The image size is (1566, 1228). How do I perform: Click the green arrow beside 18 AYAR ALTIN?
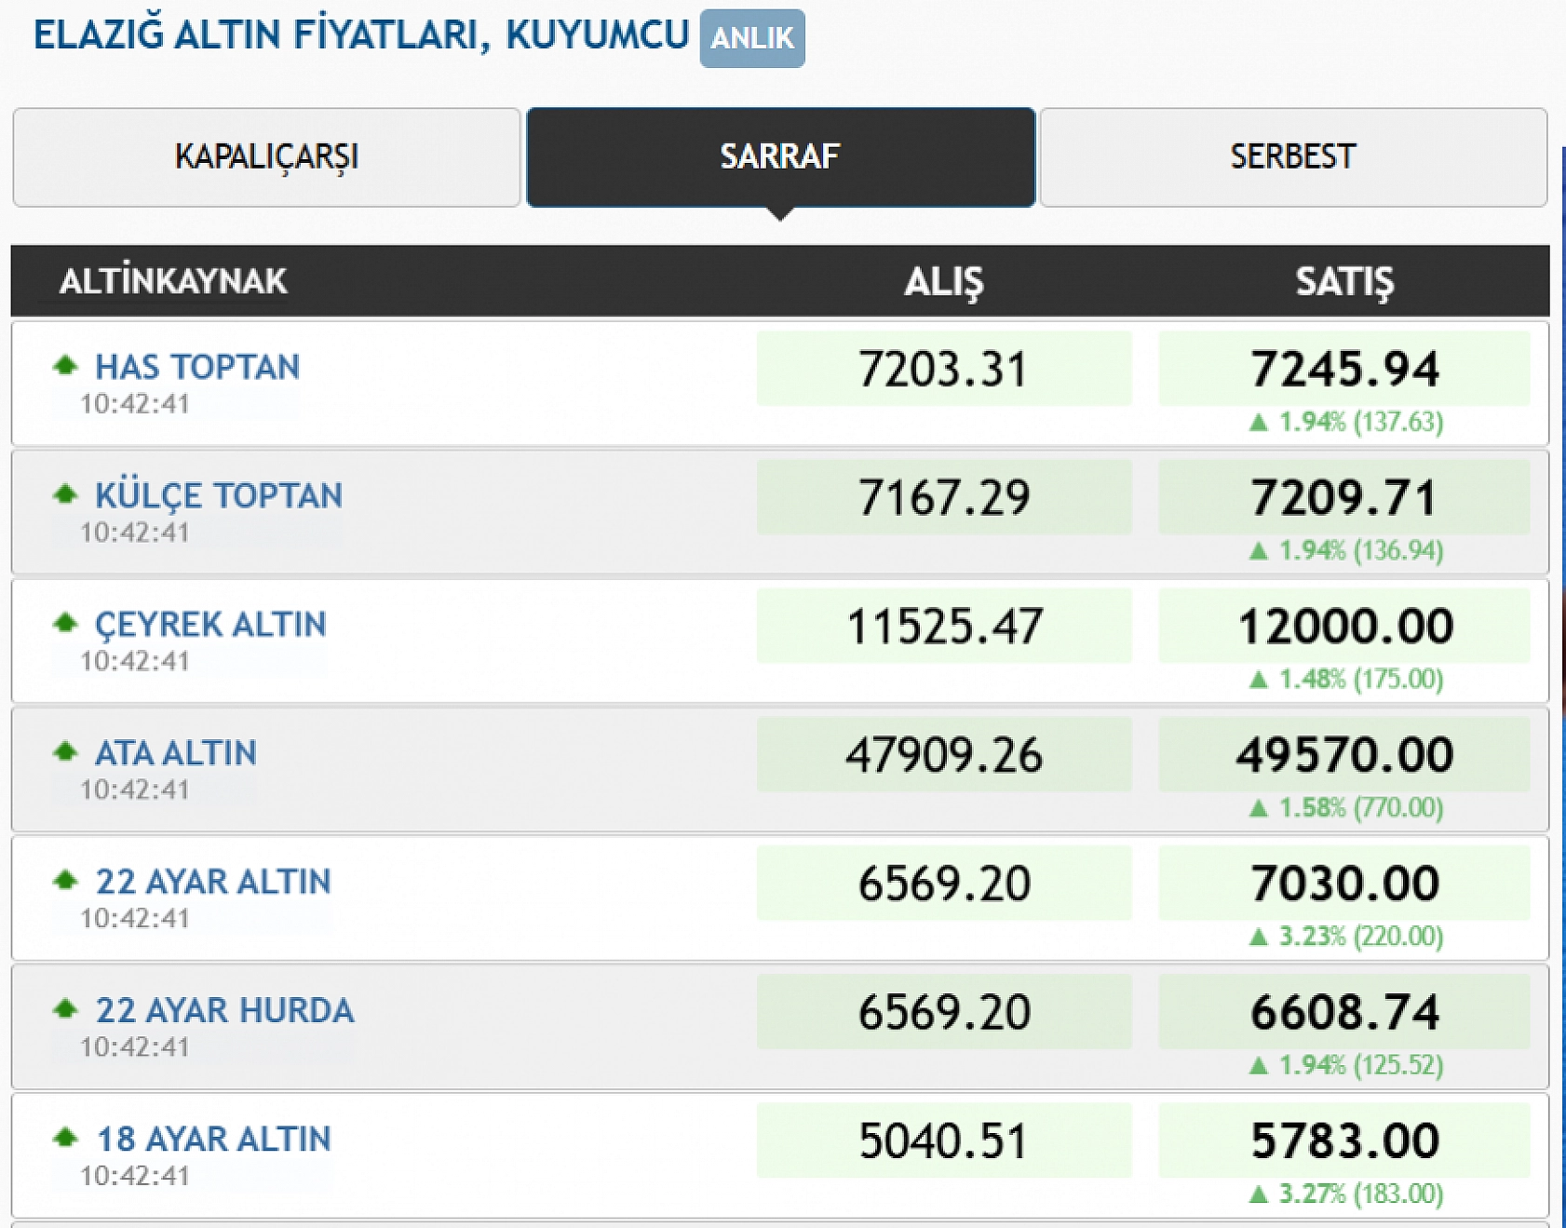point(63,1138)
